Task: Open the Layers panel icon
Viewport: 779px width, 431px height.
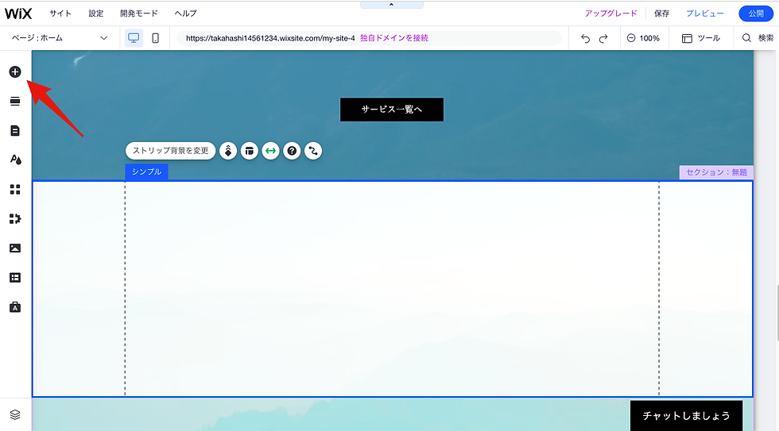Action: click(15, 414)
